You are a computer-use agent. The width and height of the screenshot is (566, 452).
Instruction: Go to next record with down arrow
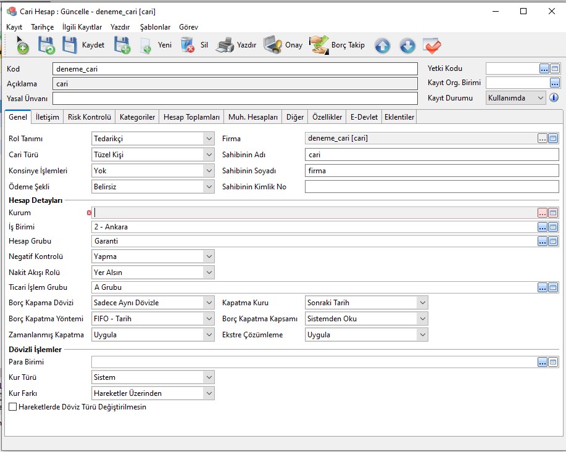(x=407, y=45)
